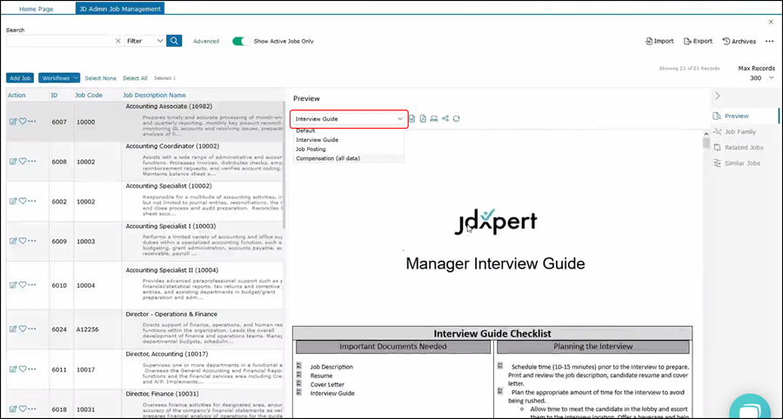Image resolution: width=783 pixels, height=419 pixels.
Task: Toggle Show Active Jobs Only switch
Action: 240,41
